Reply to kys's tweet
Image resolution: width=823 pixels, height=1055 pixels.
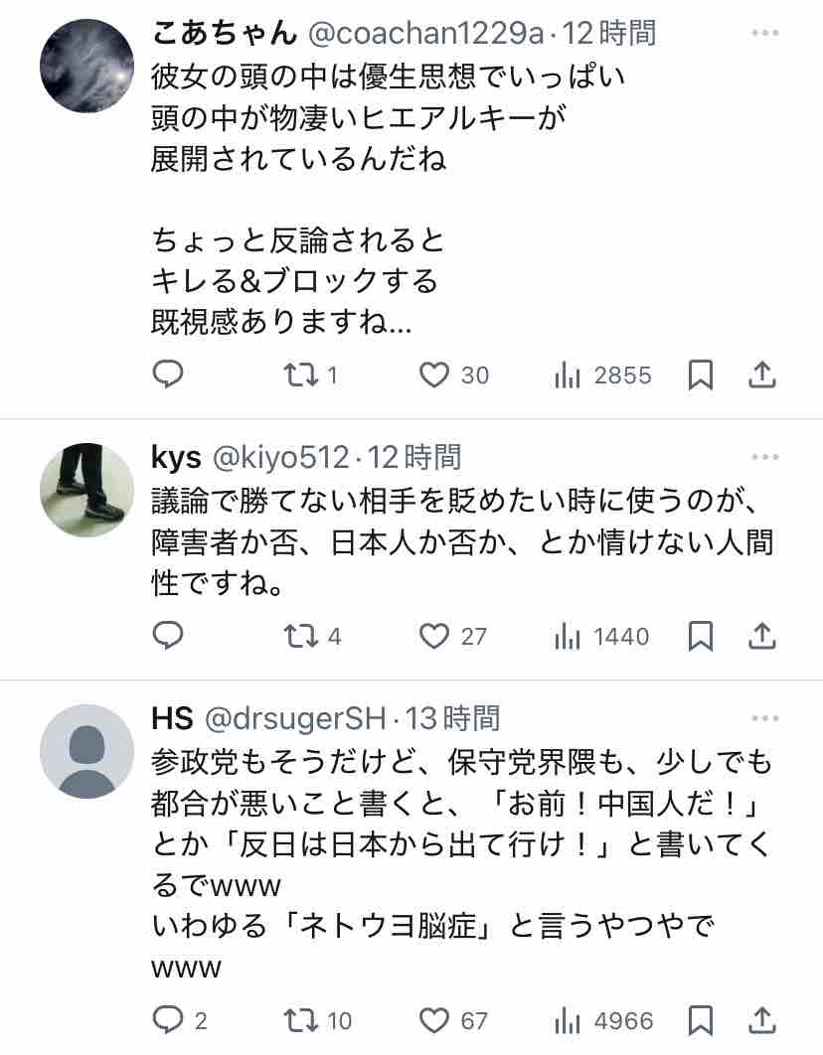click(x=168, y=636)
